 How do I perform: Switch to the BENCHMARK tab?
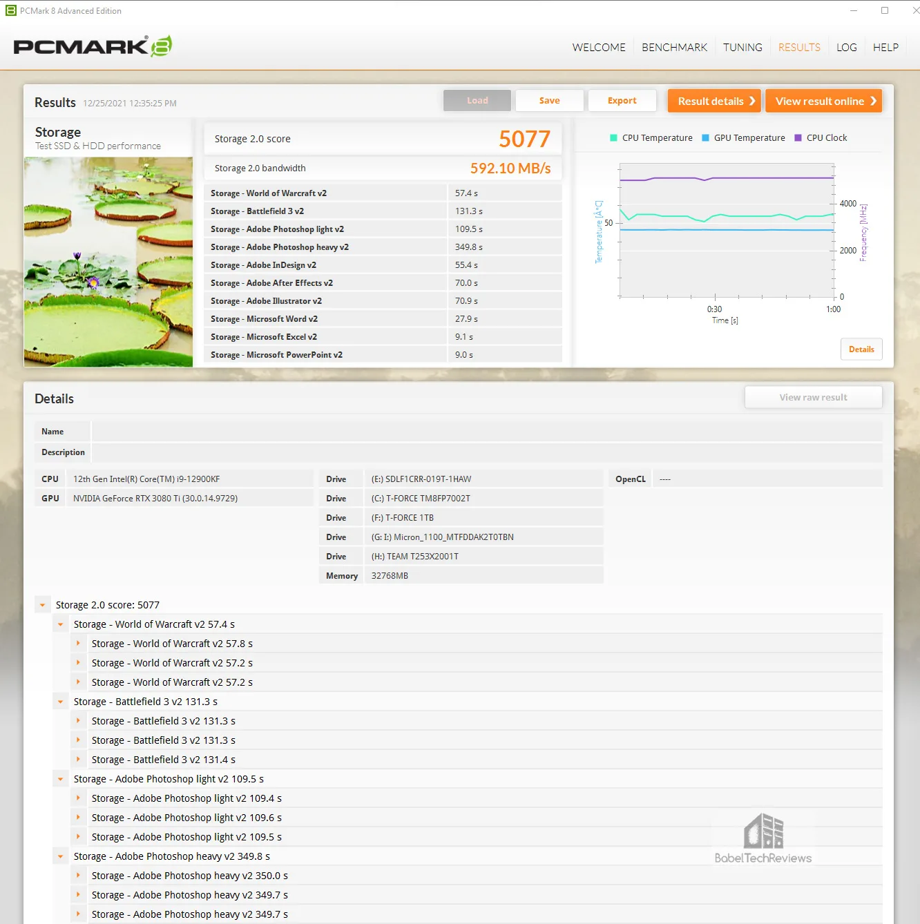point(674,47)
